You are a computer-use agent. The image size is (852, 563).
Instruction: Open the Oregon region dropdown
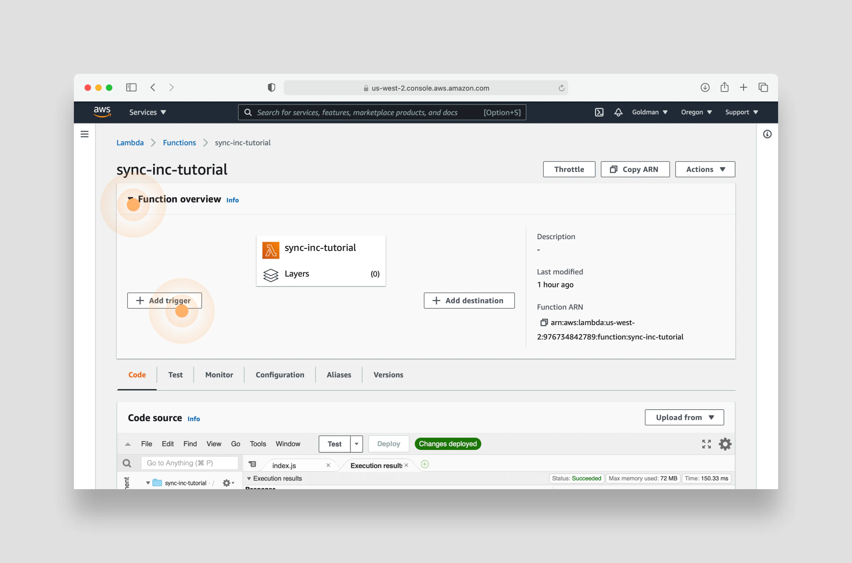click(x=696, y=112)
